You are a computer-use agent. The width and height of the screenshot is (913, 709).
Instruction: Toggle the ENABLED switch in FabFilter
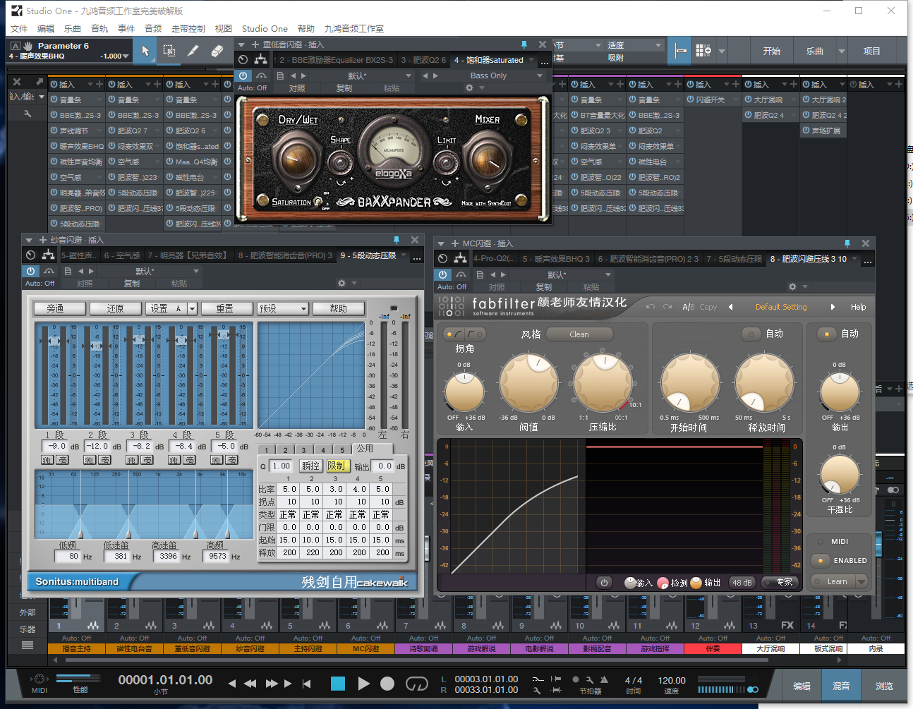[821, 561]
